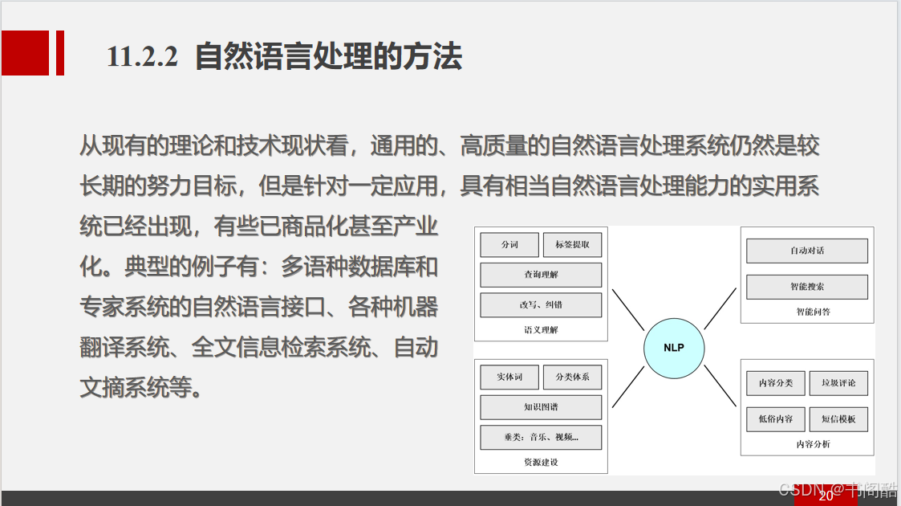
Task: Click the final line 文摘系统等。
Action: click(x=140, y=388)
